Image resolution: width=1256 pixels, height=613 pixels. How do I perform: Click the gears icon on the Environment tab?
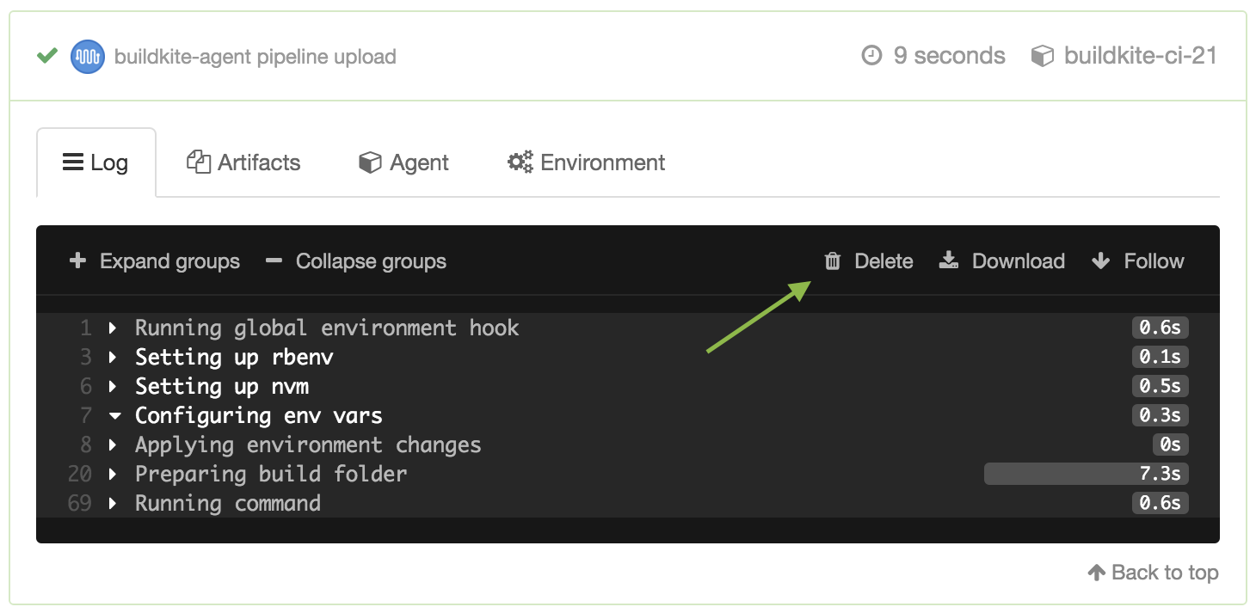click(x=519, y=162)
